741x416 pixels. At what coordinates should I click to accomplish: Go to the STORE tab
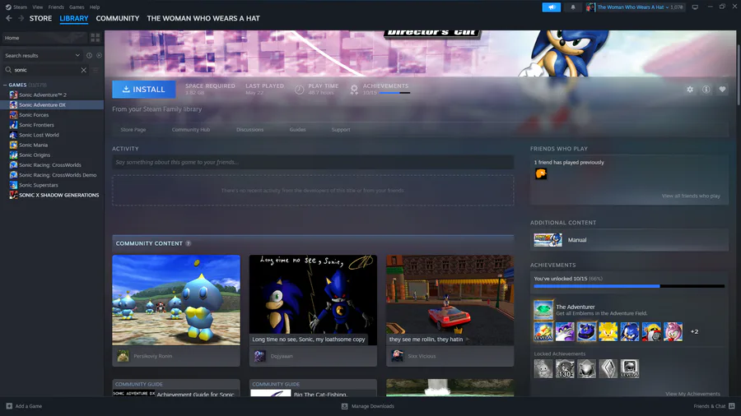(x=40, y=18)
